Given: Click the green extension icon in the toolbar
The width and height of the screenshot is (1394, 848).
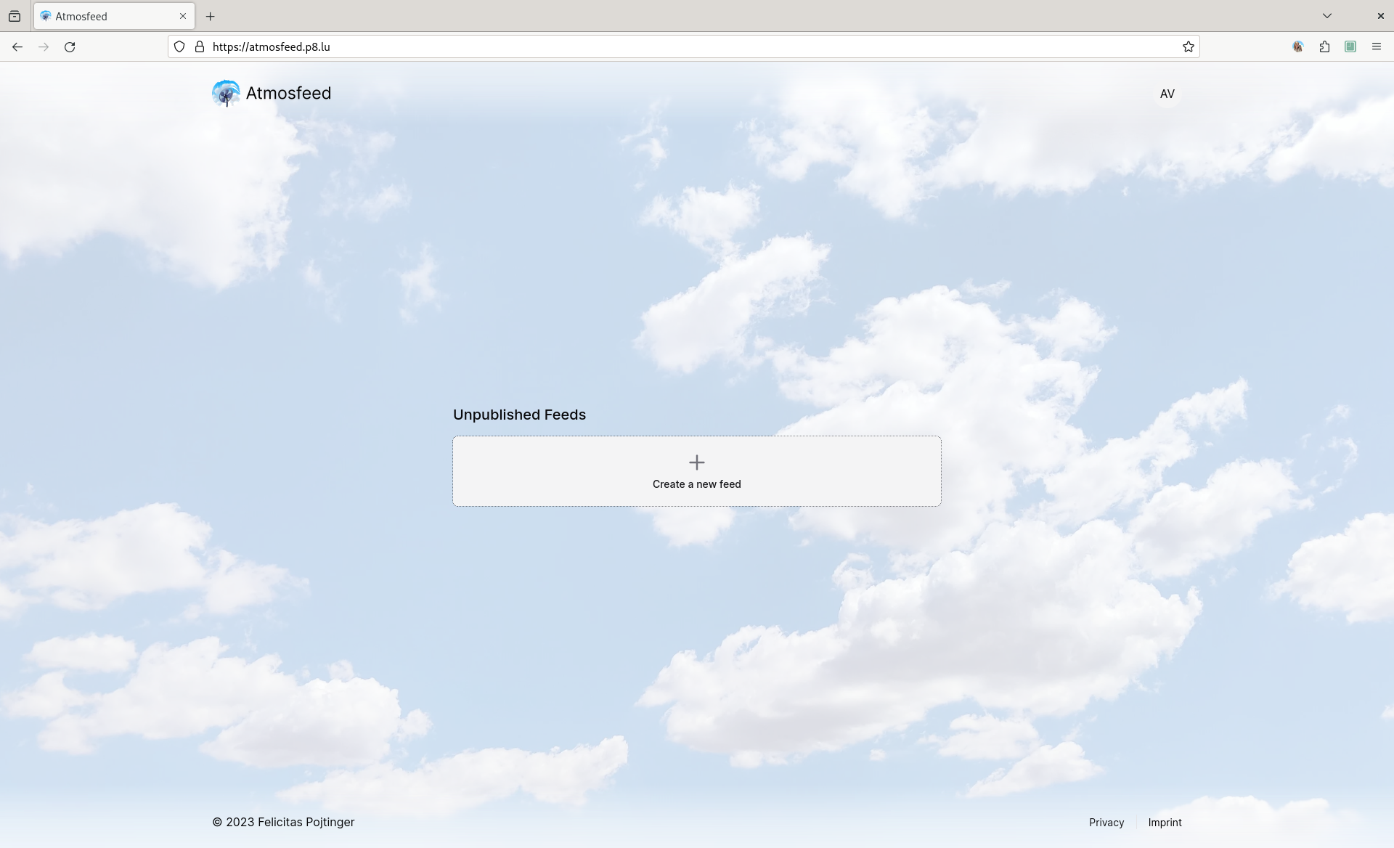Looking at the screenshot, I should 1350,47.
